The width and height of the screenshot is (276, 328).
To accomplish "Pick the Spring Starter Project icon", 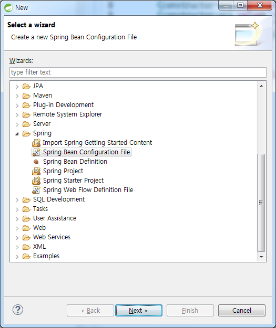I will pyautogui.click(x=36, y=181).
